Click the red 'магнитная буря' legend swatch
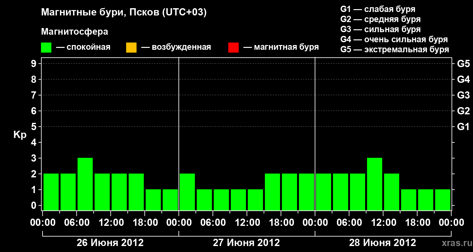The width and height of the screenshot is (473, 252). (233, 48)
